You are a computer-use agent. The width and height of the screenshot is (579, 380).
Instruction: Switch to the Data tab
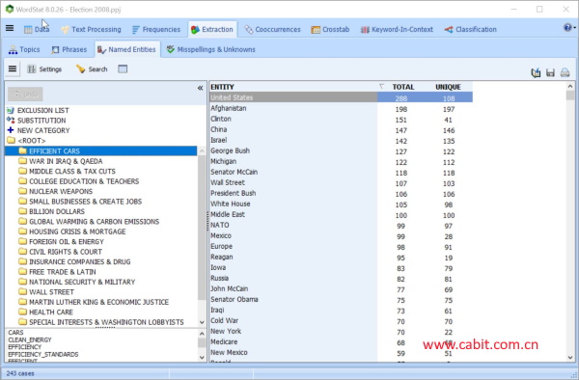(37, 30)
